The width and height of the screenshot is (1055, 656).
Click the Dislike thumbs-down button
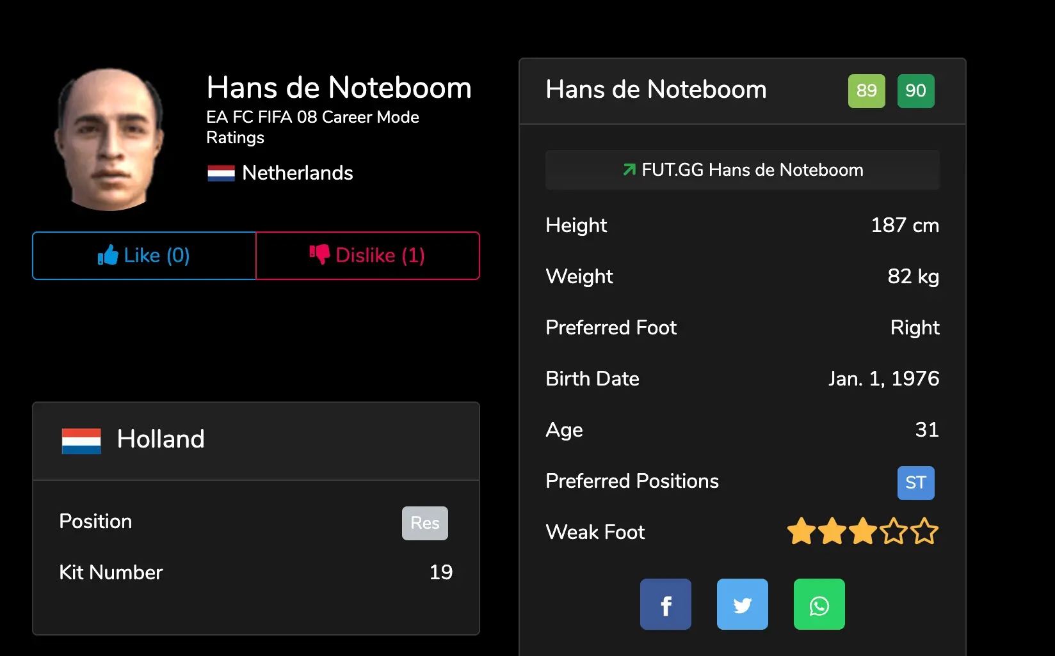click(x=367, y=256)
